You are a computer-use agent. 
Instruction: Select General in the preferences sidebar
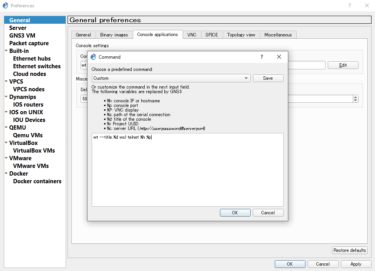click(x=35, y=20)
